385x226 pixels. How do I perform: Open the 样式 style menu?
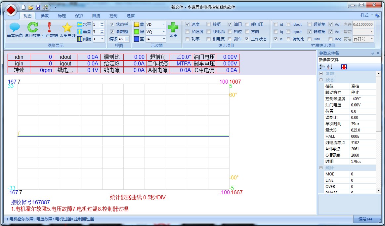[366, 15]
